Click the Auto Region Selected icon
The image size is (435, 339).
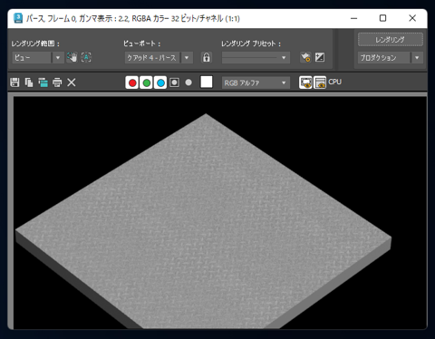tap(86, 57)
